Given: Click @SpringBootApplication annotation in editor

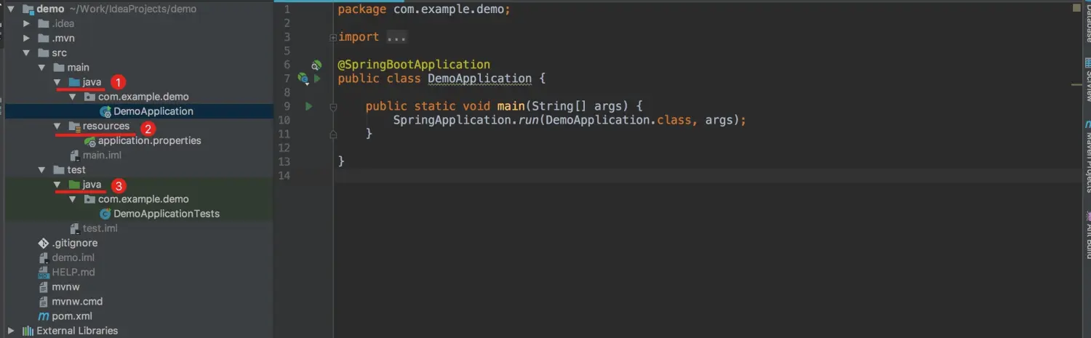Looking at the screenshot, I should 414,65.
